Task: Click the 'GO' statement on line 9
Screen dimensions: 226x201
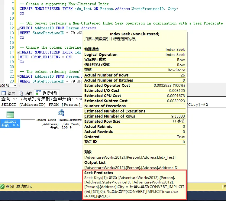Action: 22,14
